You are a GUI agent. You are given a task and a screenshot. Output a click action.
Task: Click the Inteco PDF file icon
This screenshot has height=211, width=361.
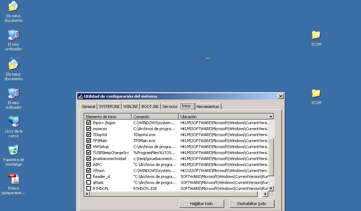(13, 179)
